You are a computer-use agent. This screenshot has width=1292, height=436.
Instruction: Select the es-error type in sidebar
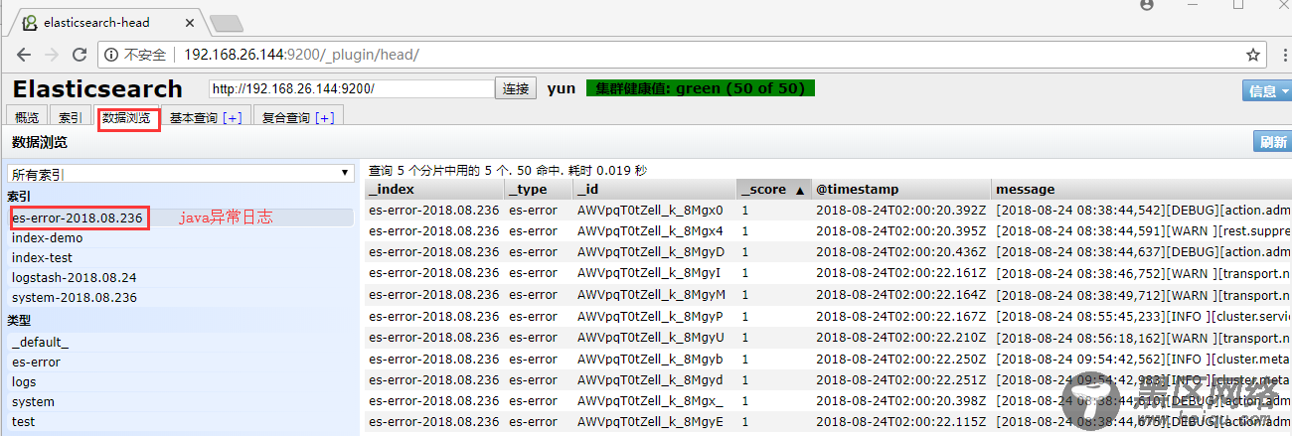[179, 363]
